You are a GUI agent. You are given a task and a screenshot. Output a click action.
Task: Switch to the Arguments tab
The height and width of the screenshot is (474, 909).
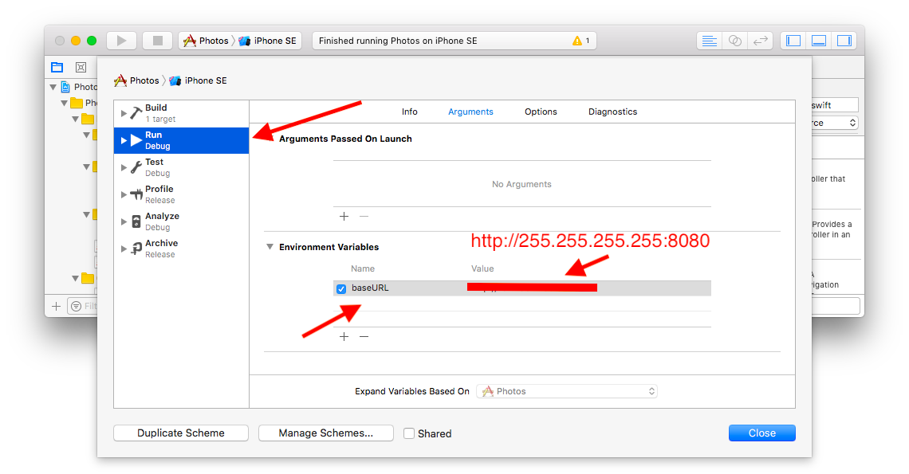pyautogui.click(x=470, y=112)
